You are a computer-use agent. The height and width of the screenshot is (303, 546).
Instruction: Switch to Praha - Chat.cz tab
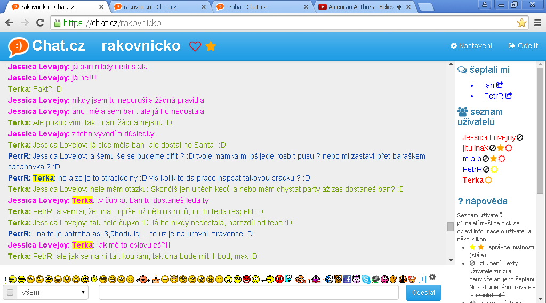click(262, 6)
